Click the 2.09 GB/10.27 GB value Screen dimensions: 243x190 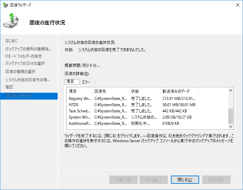click(177, 117)
